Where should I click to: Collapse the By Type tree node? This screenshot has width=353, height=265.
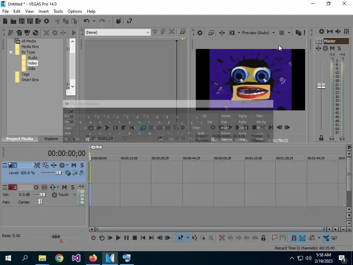(11, 52)
